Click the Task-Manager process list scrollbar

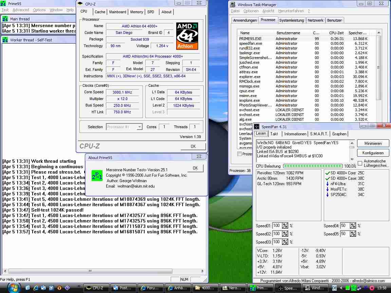pos(378,67)
